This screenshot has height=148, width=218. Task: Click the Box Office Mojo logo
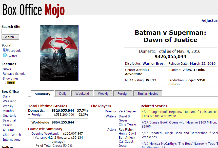(x=34, y=10)
